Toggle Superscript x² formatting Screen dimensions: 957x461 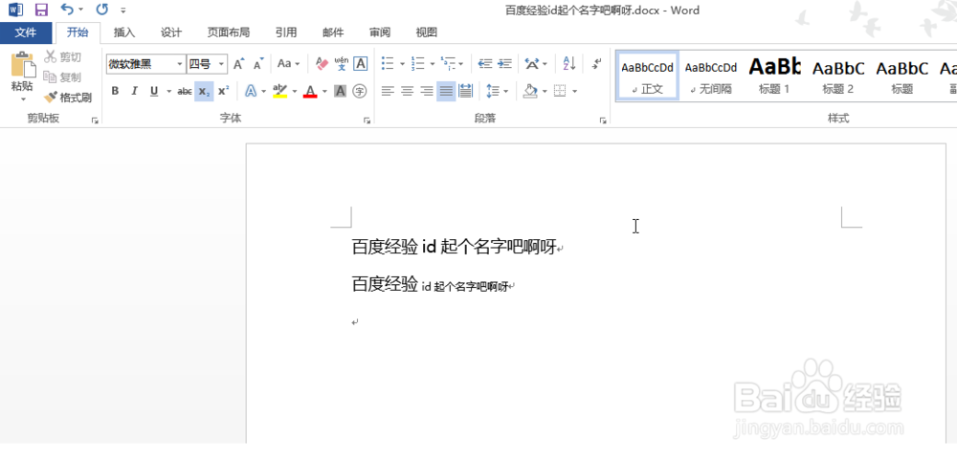tap(223, 92)
